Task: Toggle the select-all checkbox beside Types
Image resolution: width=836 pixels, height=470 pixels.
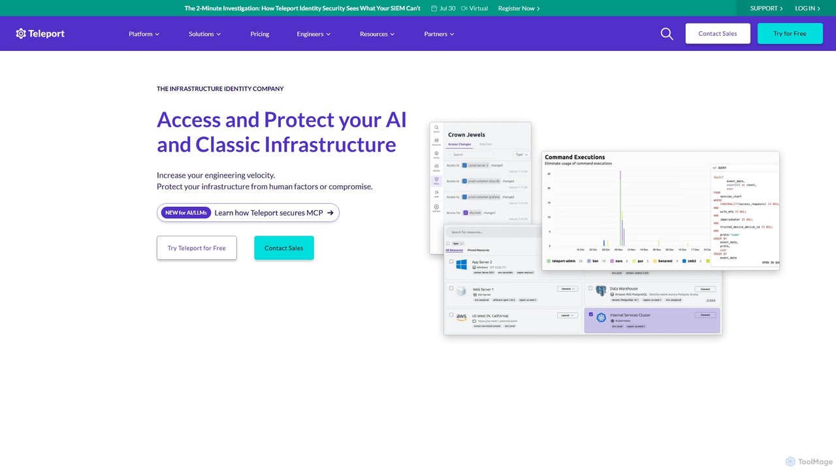Action: pos(448,243)
